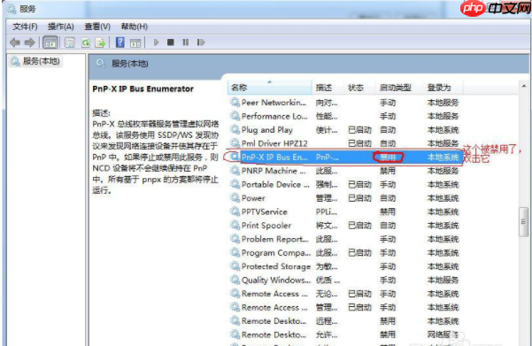Select the Plug and Play service

coord(345,130)
